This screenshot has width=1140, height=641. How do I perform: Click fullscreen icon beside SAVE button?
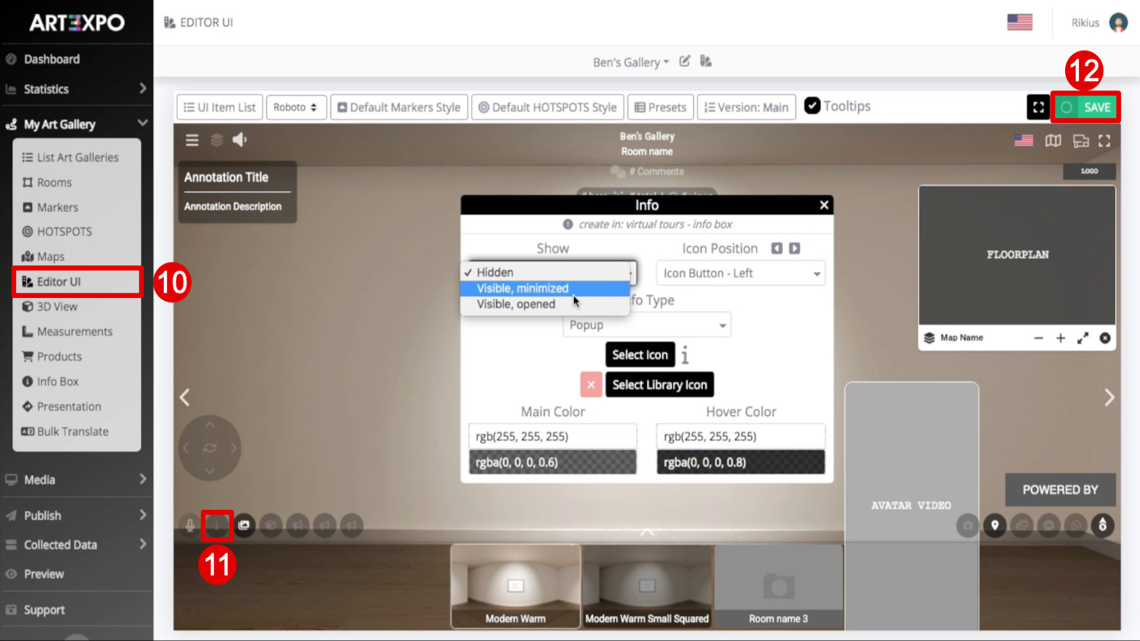1038,107
